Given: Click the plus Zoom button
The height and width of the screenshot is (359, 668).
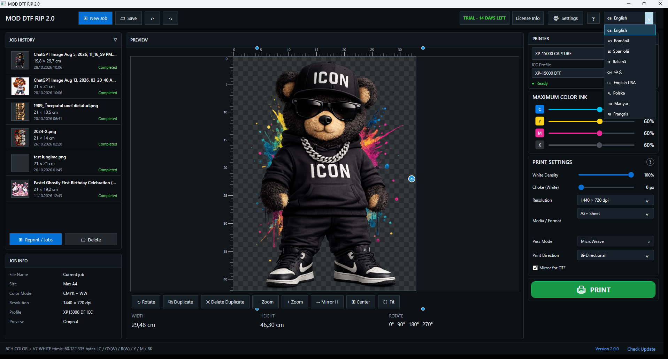Looking at the screenshot, I should [295, 302].
